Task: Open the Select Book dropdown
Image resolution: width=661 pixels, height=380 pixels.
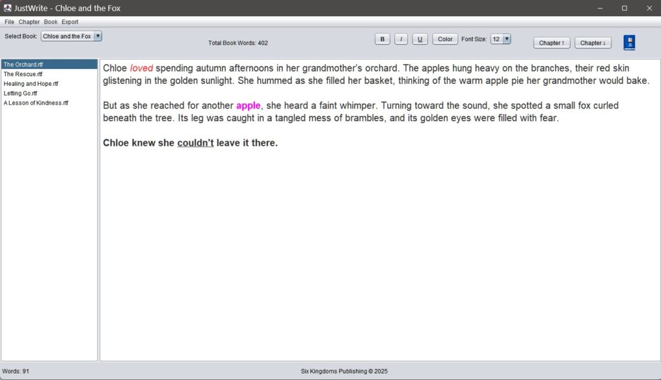Action: coord(71,36)
